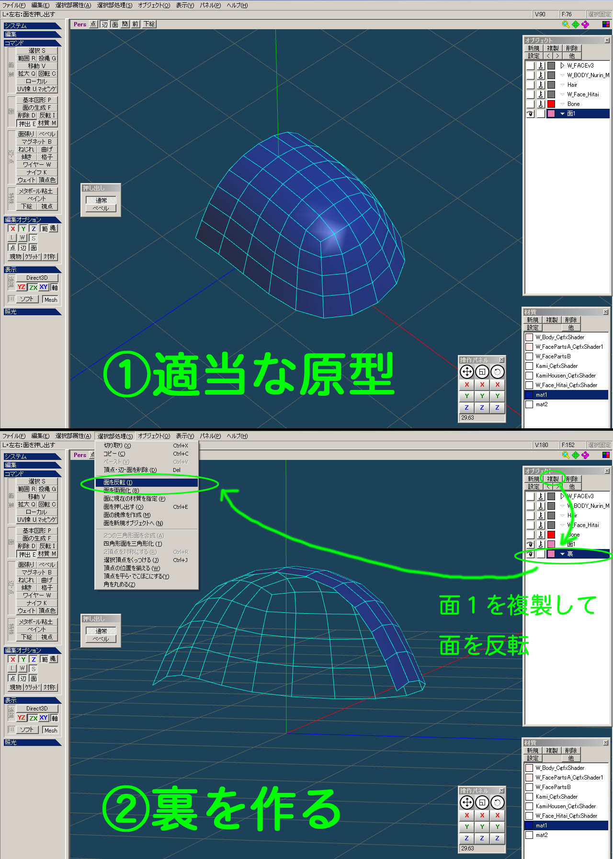The image size is (613, 859).
Task: Click the four-color viewport layout icon in the step ① screenshot
Action: click(x=606, y=24)
